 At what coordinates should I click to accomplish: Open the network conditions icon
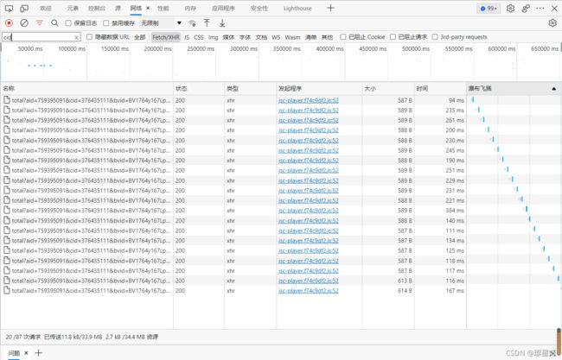click(x=192, y=23)
